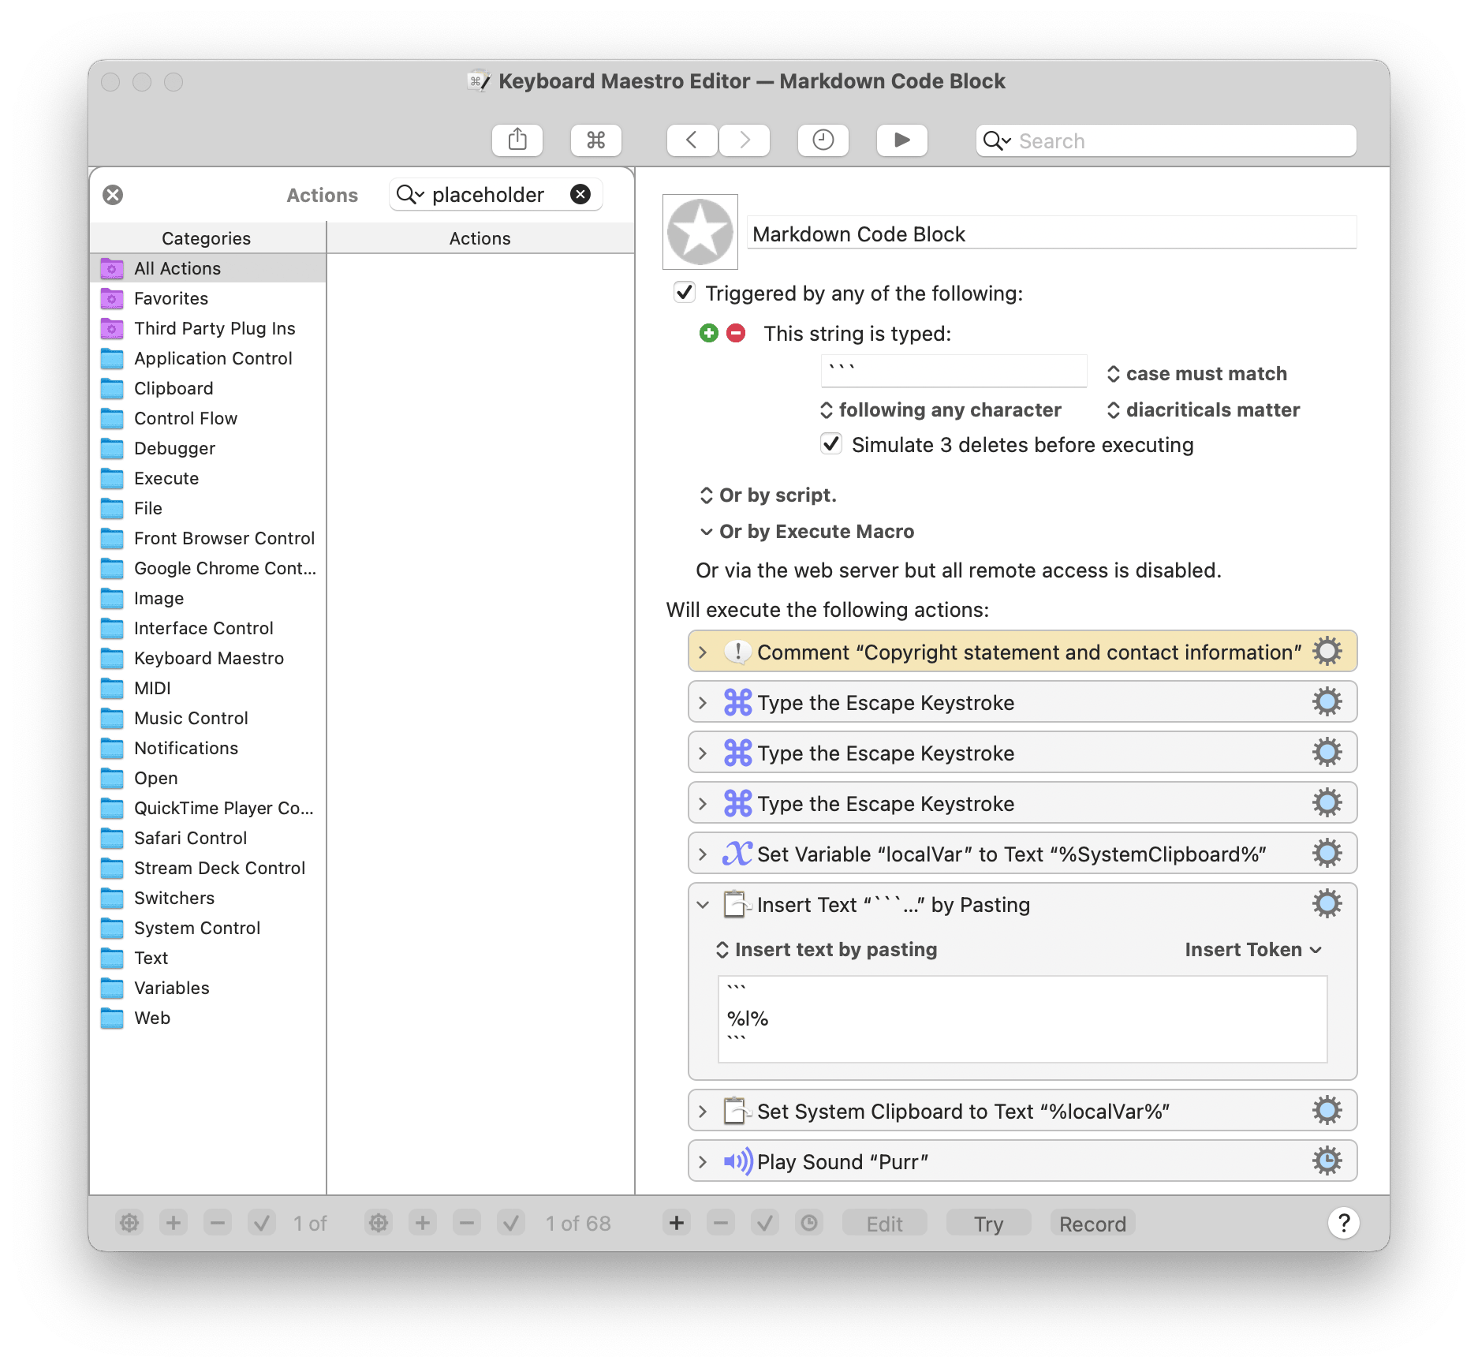Open gear menu of Set System Clipboard action

(x=1327, y=1111)
